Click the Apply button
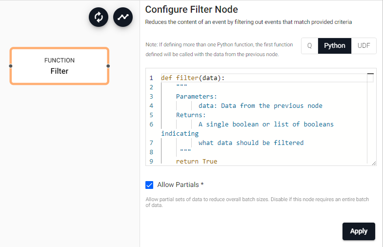 click(x=359, y=231)
